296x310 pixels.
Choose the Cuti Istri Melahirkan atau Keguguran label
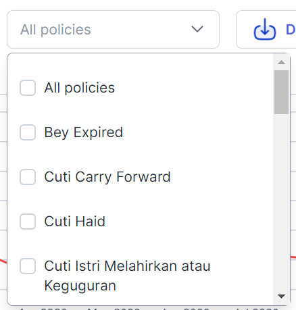pyautogui.click(x=127, y=276)
